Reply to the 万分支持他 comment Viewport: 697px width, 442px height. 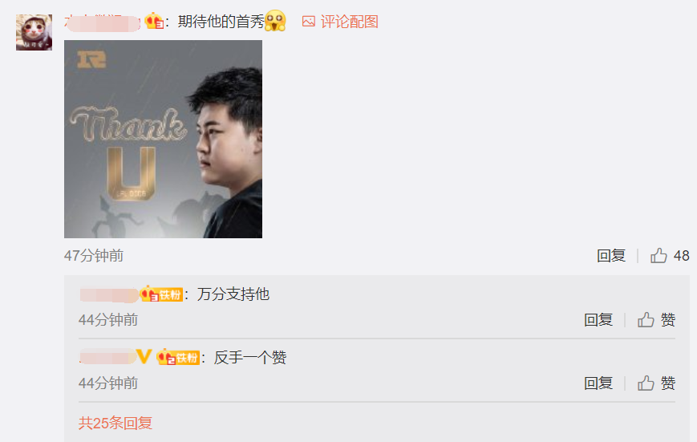pyautogui.click(x=598, y=320)
